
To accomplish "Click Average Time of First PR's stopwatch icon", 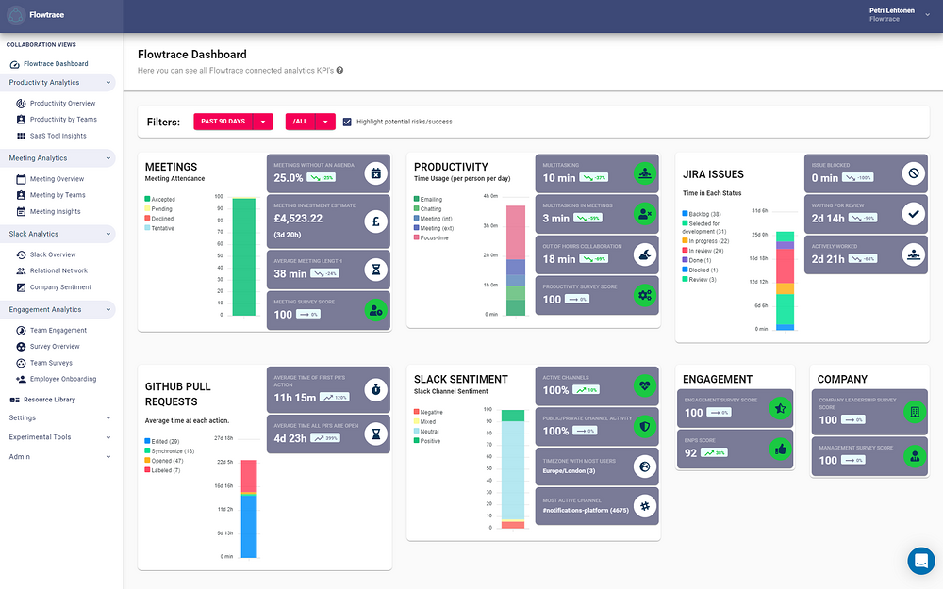I will (376, 389).
